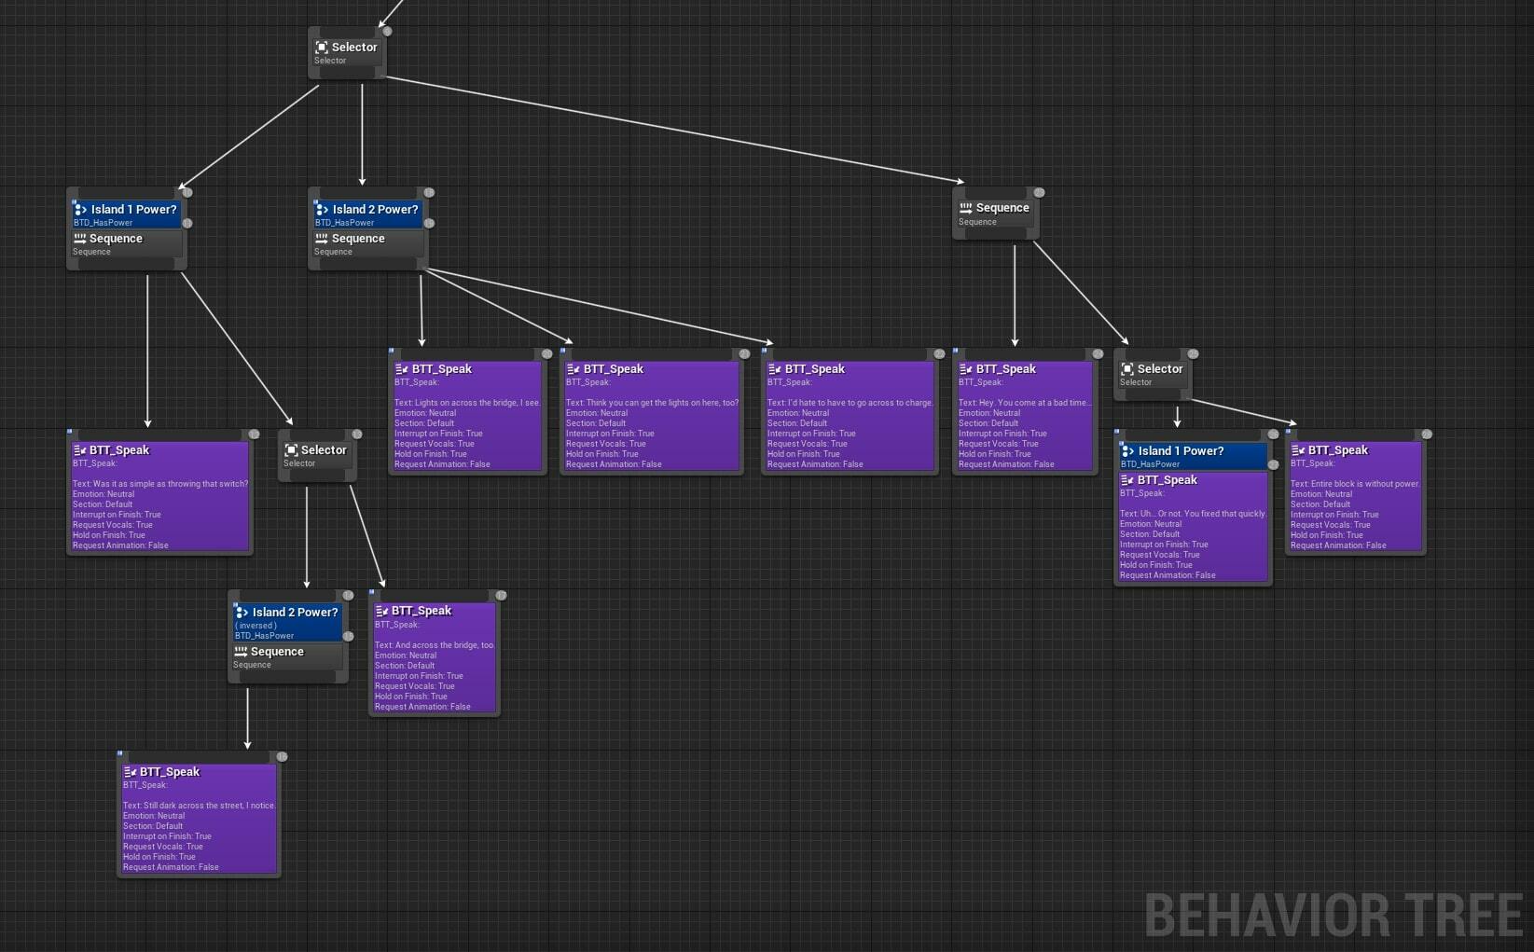Select text 'Think you can get the lights on here, too?'
This screenshot has width=1534, height=952.
click(x=662, y=403)
